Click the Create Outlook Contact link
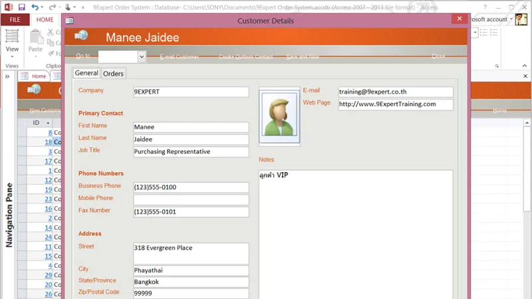The image size is (532, 299). tap(245, 56)
